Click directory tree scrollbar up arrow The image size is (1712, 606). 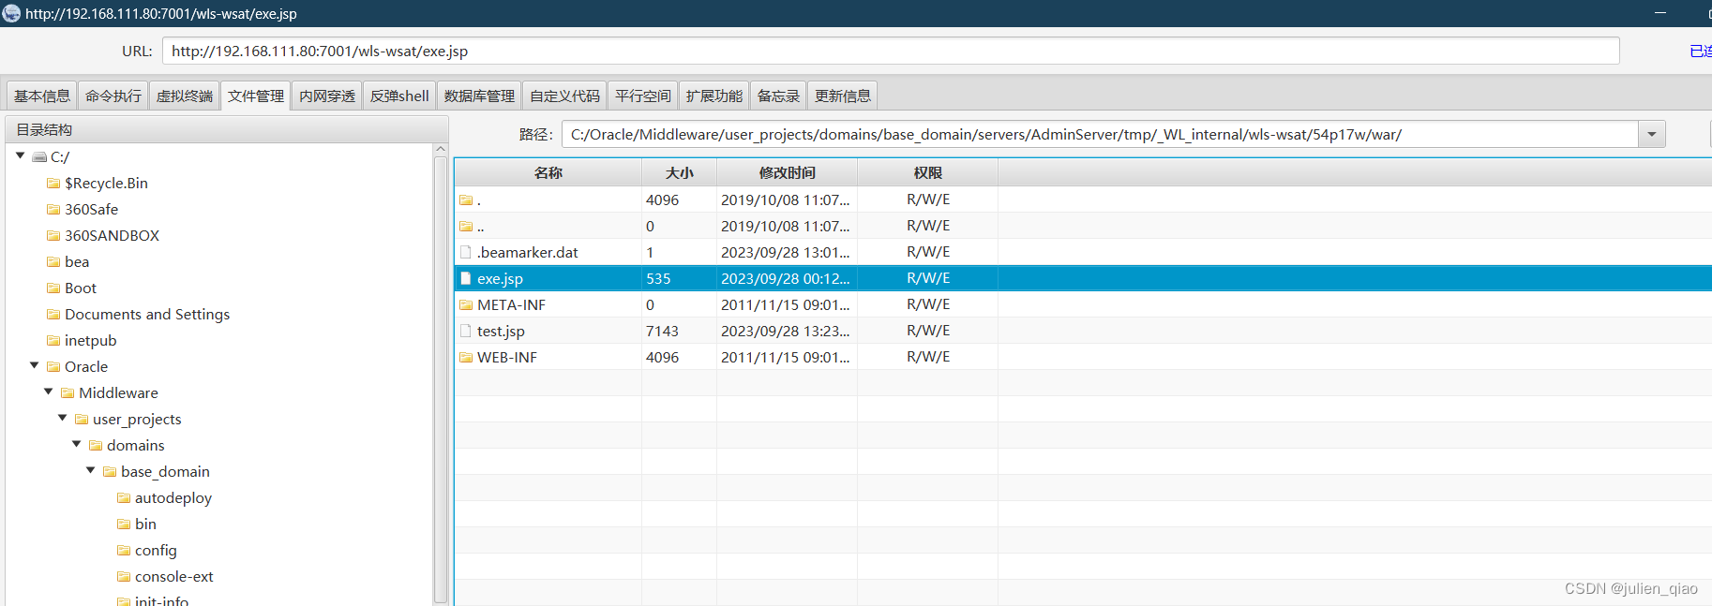pos(441,150)
